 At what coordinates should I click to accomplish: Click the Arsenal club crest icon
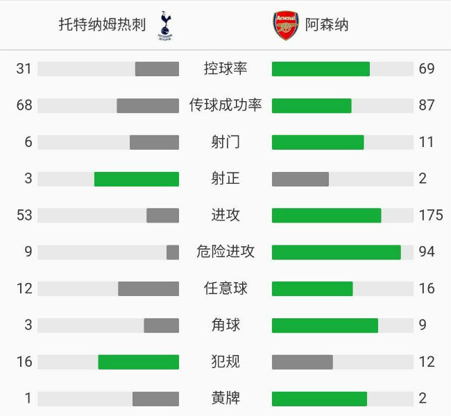(285, 25)
